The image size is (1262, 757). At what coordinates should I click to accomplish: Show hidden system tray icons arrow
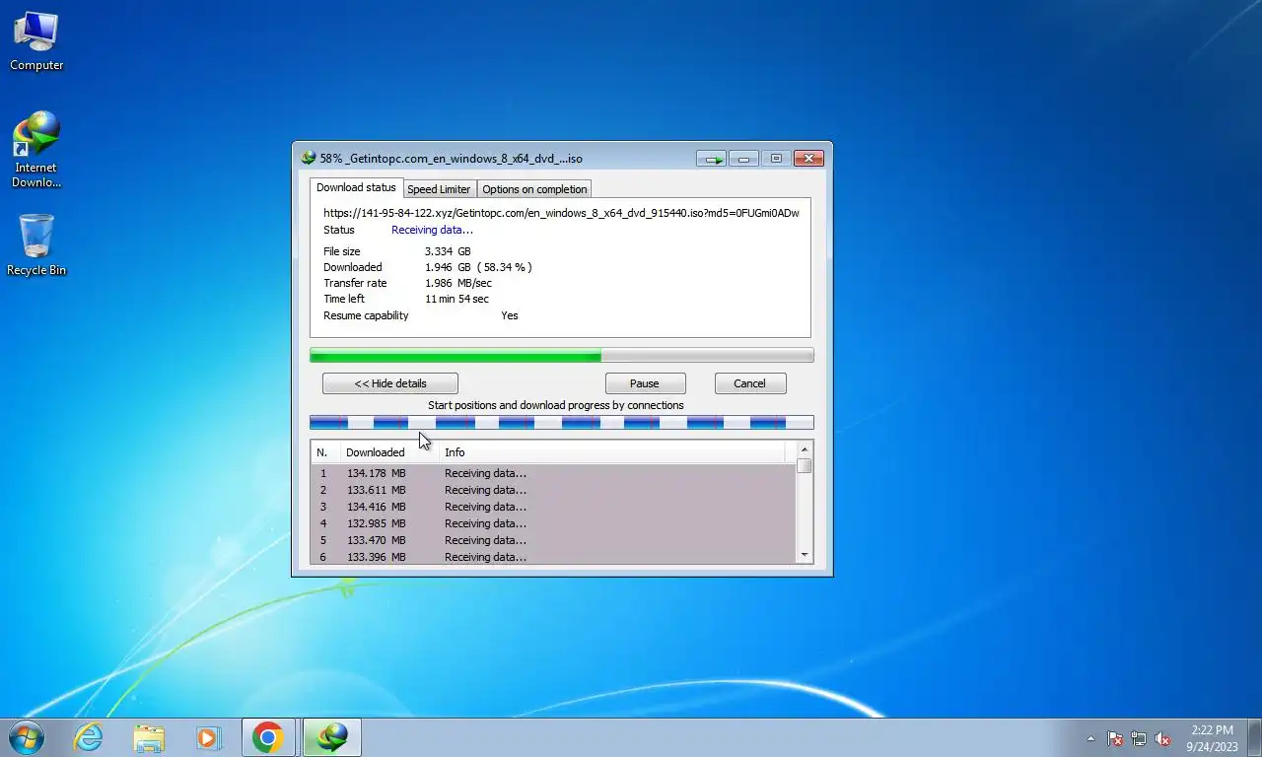pyautogui.click(x=1090, y=738)
